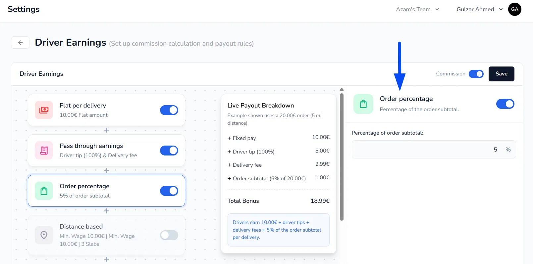
Task: Click the 'Driver tip (100%) & Delivery fee' subtitle
Action: [98, 155]
